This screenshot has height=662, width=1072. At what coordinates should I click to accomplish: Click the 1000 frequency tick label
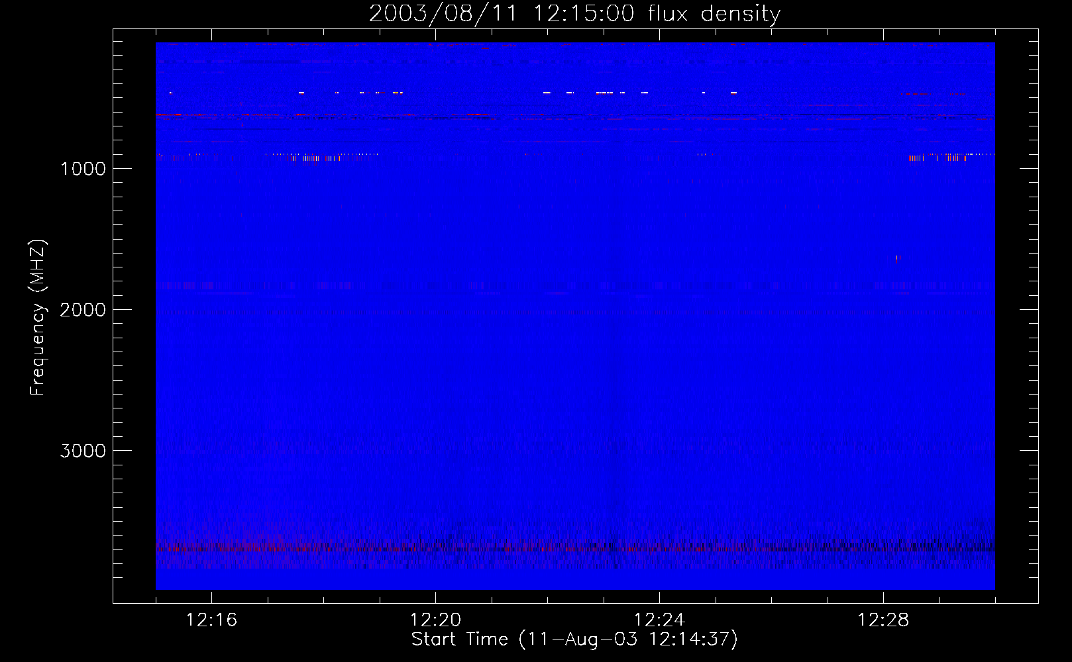click(x=83, y=169)
